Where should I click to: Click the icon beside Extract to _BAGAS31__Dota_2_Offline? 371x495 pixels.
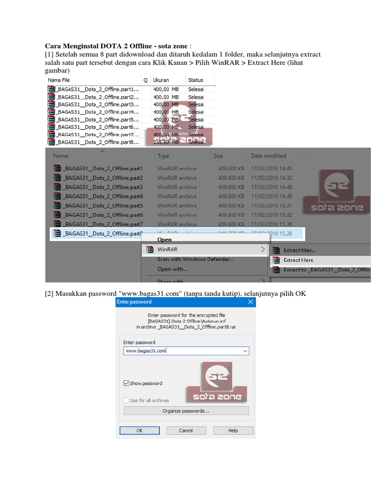pos(276,270)
